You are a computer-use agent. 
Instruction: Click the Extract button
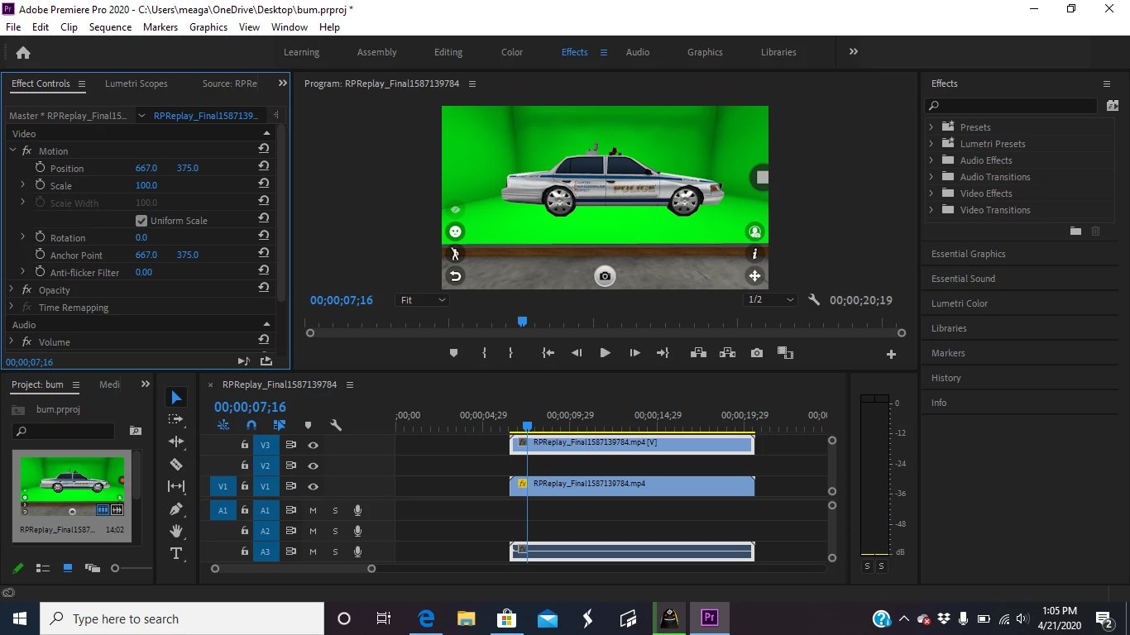[727, 353]
